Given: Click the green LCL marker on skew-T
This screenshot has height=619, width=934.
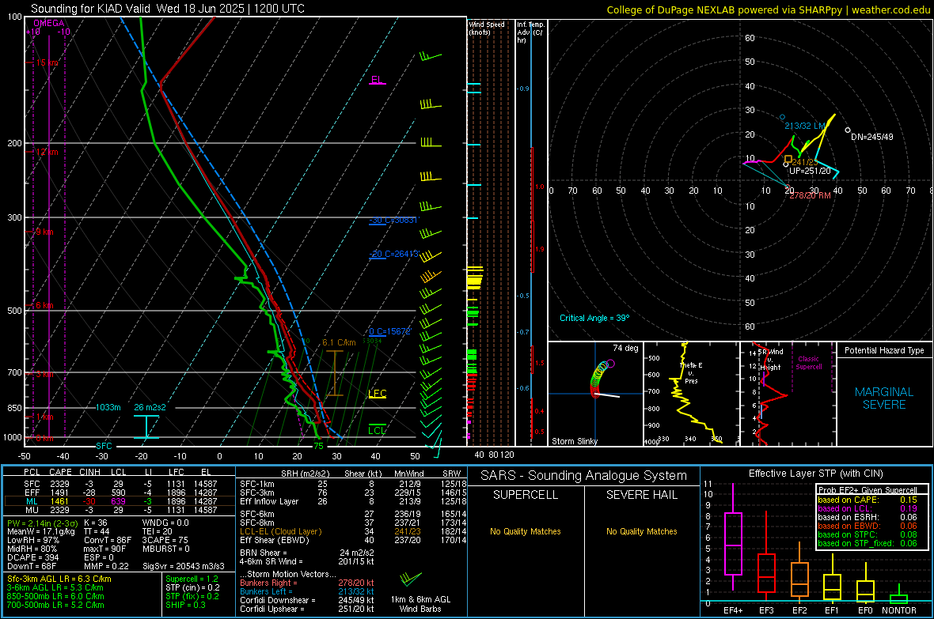Looking at the screenshot, I should (x=377, y=430).
